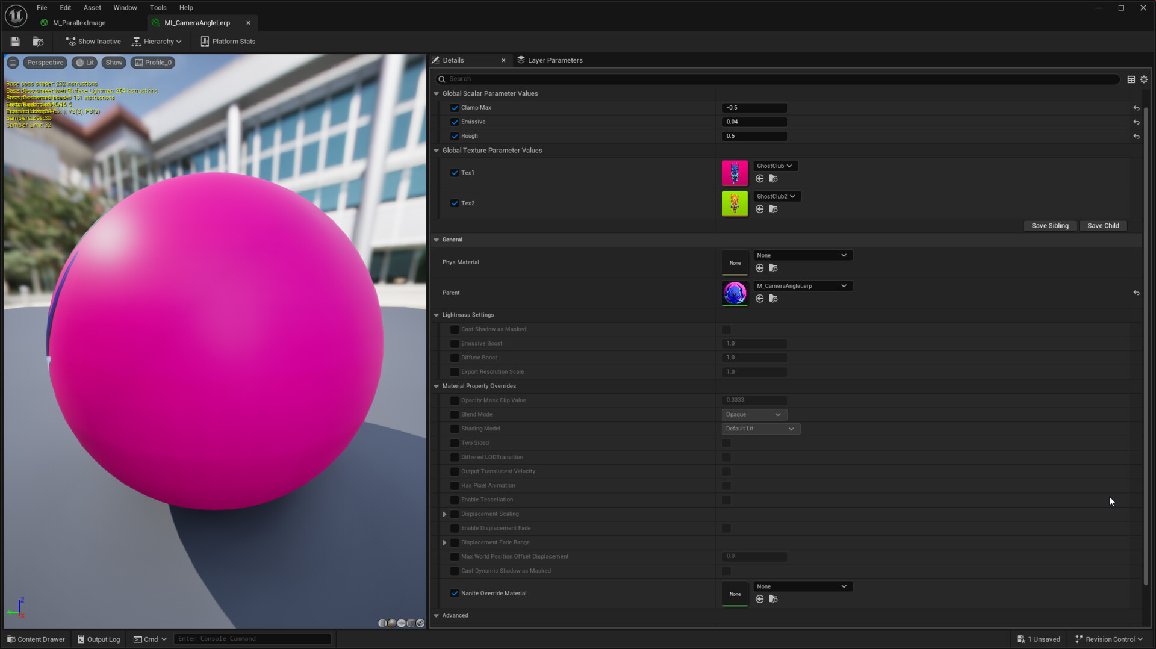Collapse the Lightmass Settings section

(437, 315)
